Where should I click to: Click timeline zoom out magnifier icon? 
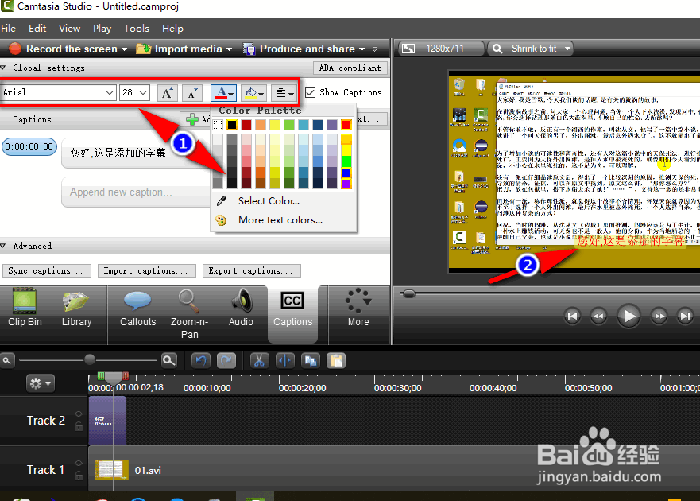[x=6, y=360]
